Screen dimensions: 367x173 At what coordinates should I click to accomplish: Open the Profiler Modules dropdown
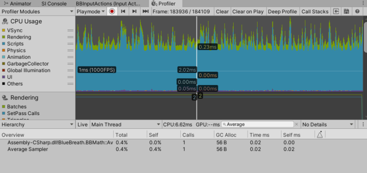[37, 11]
